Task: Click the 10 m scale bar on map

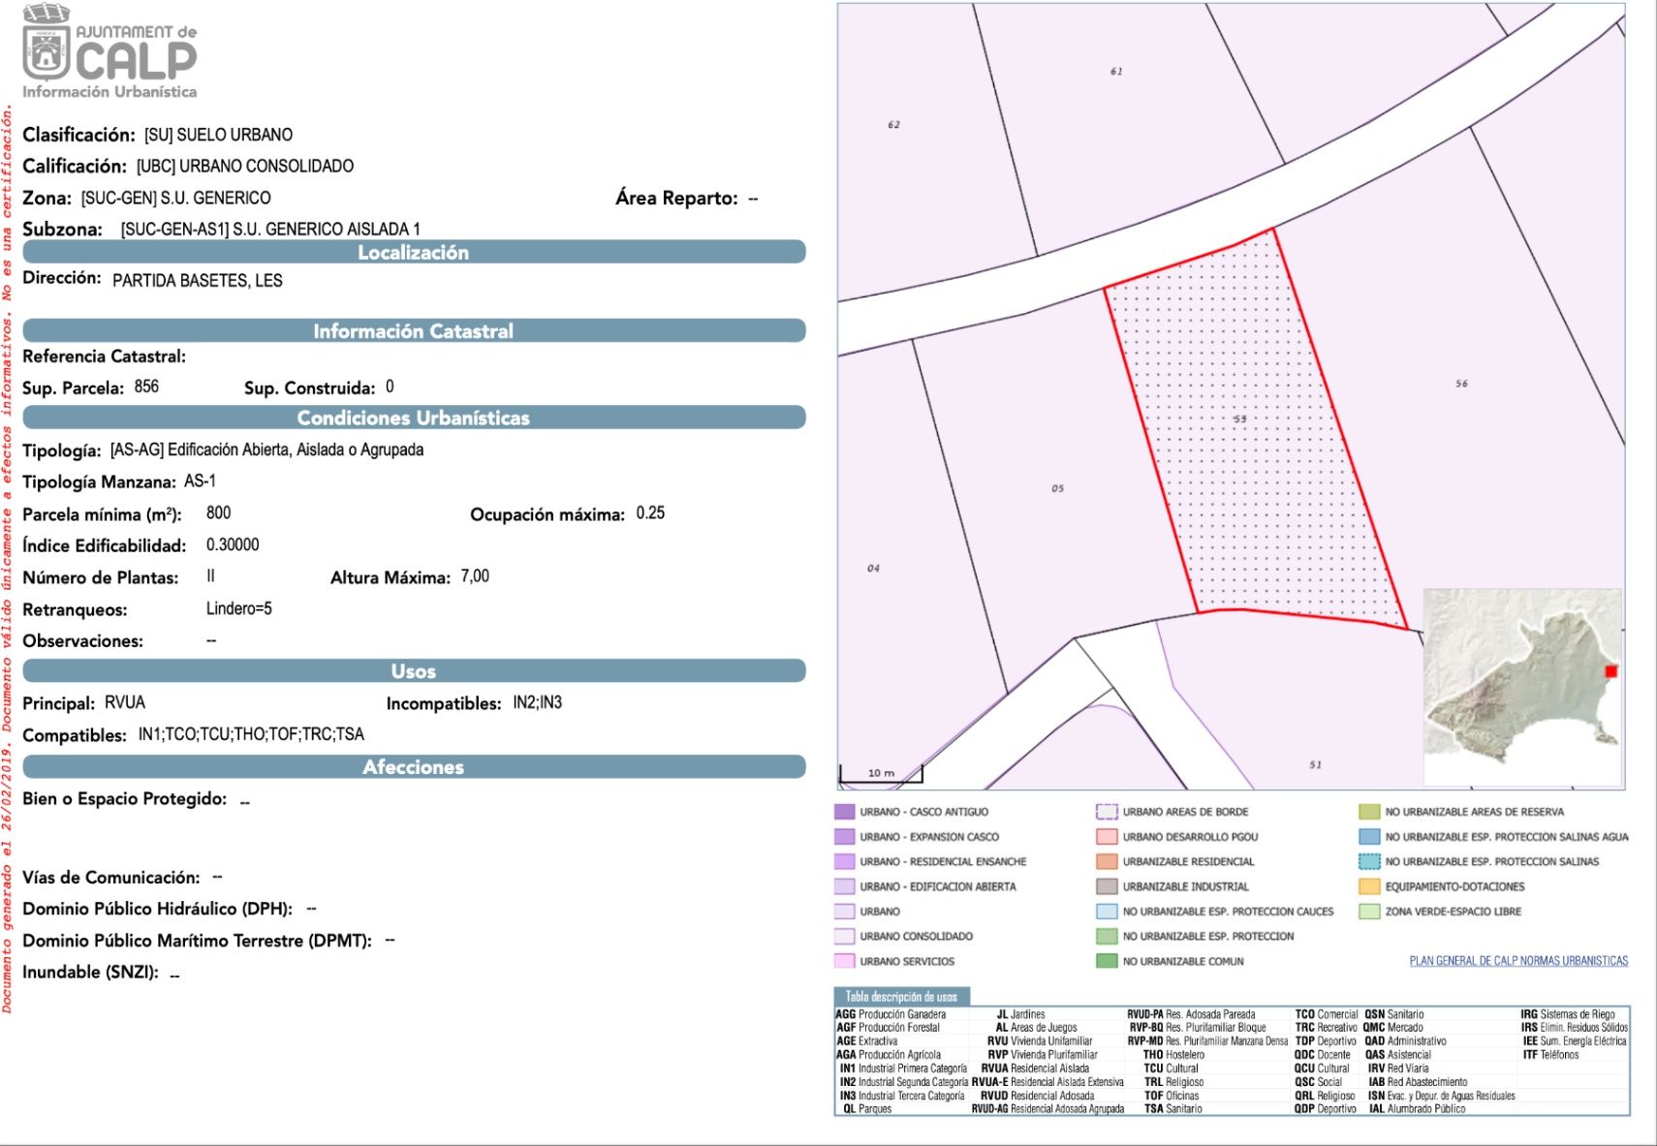Action: click(881, 774)
